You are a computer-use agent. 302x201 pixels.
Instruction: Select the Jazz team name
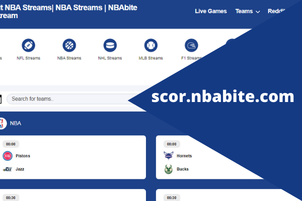click(20, 169)
